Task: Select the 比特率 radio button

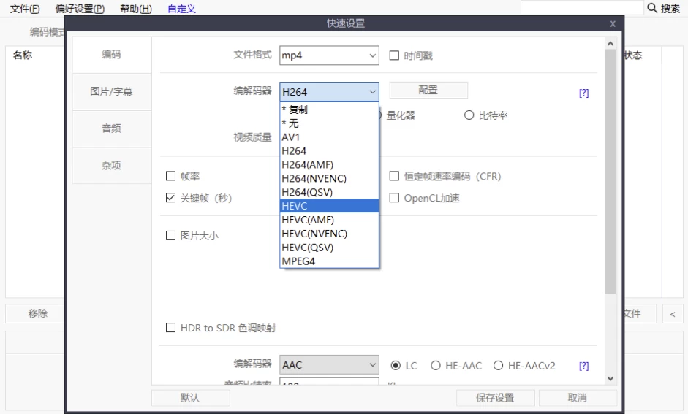Action: coord(469,115)
